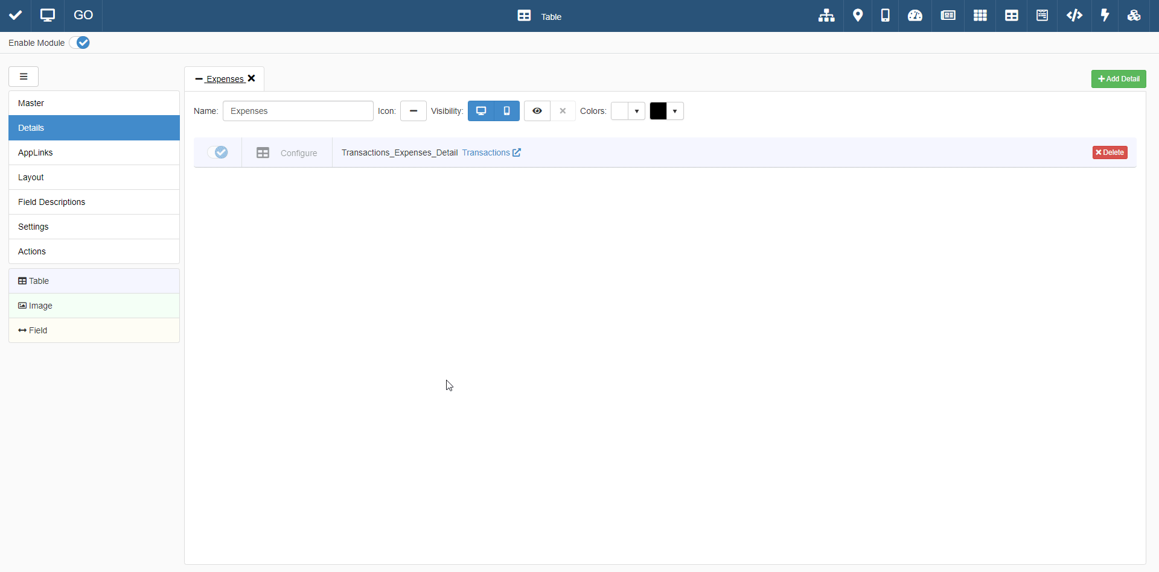Click the dashboard gauge icon in top bar
Screen dimensions: 1159x572
click(915, 16)
